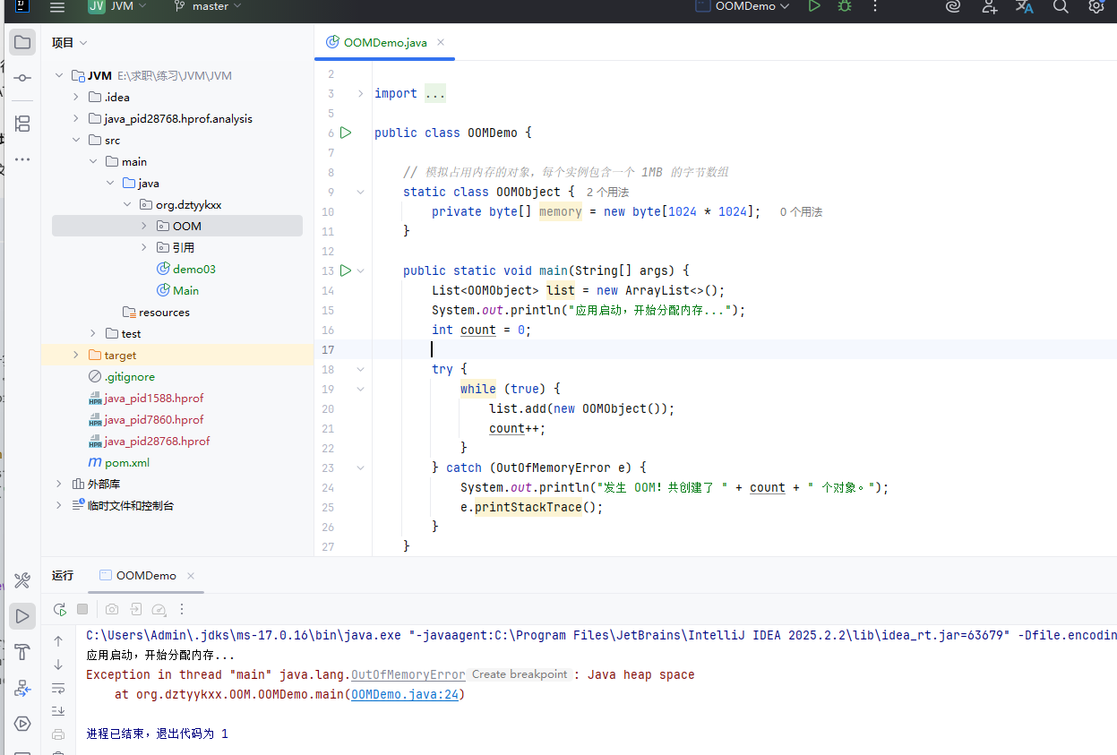Click the translate icon in title bar
1117x755 pixels.
point(1025,7)
